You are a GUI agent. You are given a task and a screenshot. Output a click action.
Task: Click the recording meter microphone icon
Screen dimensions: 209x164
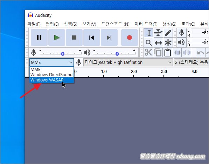click(x=182, y=33)
